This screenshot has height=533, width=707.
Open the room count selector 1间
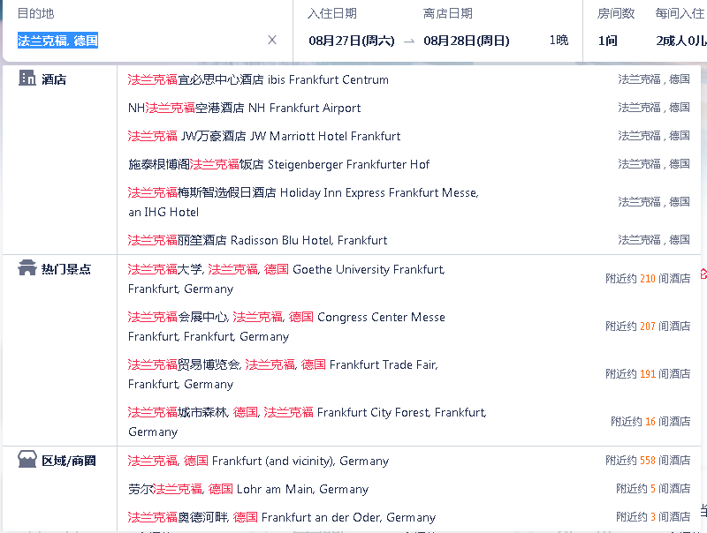click(607, 41)
